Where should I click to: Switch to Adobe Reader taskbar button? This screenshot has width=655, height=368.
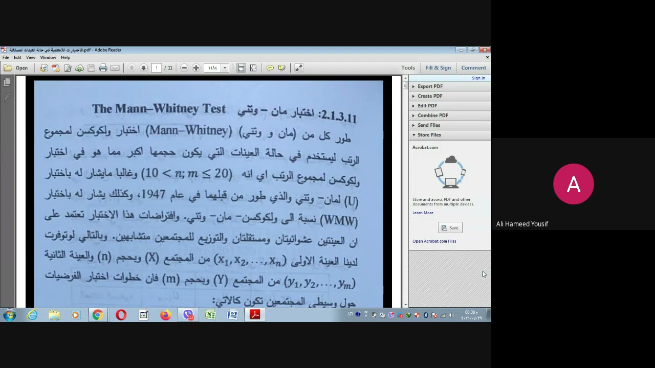tap(255, 315)
